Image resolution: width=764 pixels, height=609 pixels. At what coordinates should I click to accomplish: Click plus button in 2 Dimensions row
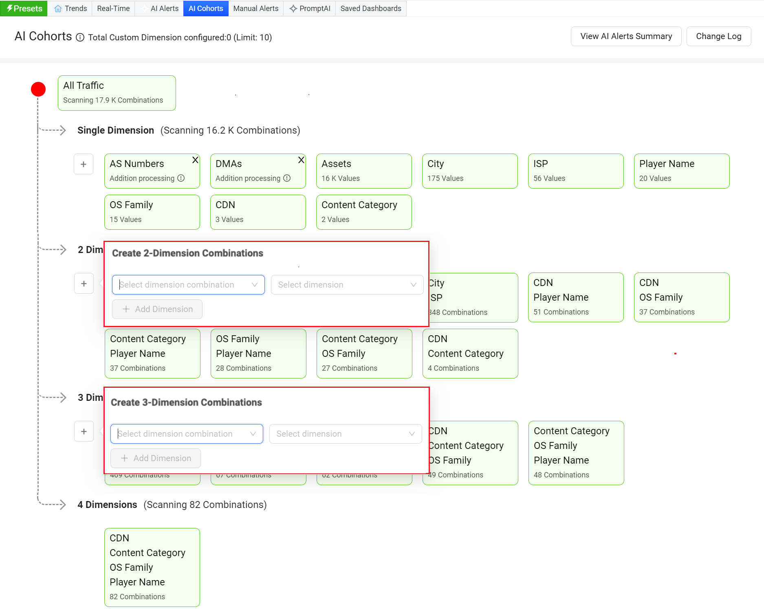(x=84, y=284)
